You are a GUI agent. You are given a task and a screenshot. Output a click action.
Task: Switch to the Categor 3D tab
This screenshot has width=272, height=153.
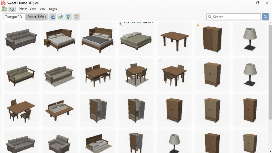14,17
